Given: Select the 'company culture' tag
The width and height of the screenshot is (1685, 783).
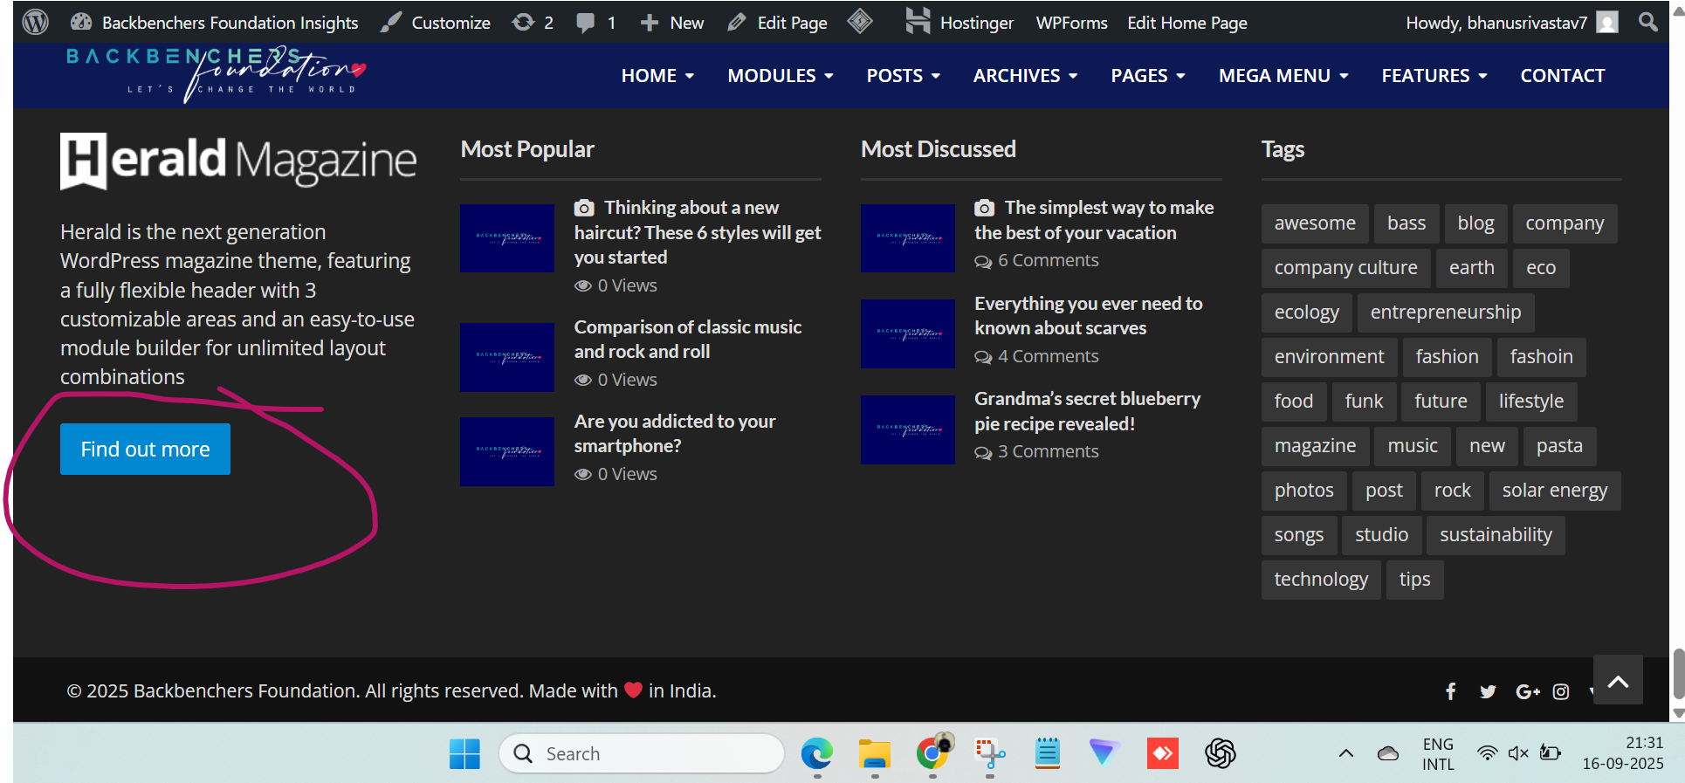Looking at the screenshot, I should point(1345,268).
